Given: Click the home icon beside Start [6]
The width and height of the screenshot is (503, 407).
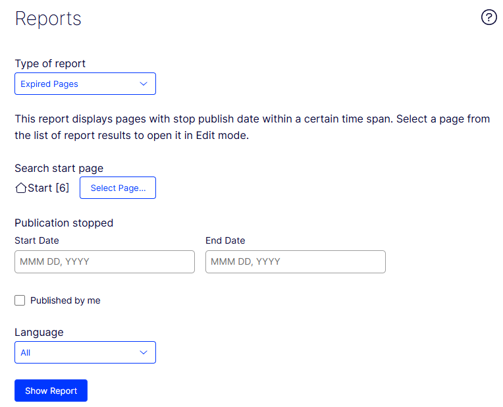Looking at the screenshot, I should (x=21, y=188).
